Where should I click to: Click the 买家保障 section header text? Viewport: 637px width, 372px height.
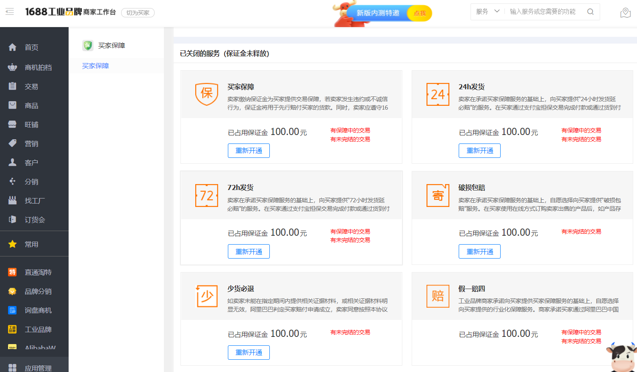coord(112,45)
